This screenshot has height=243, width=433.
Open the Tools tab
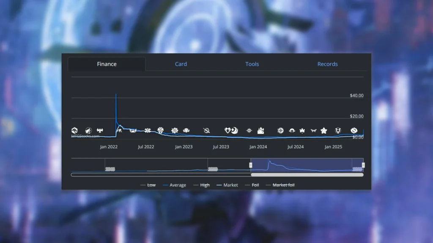coord(252,64)
